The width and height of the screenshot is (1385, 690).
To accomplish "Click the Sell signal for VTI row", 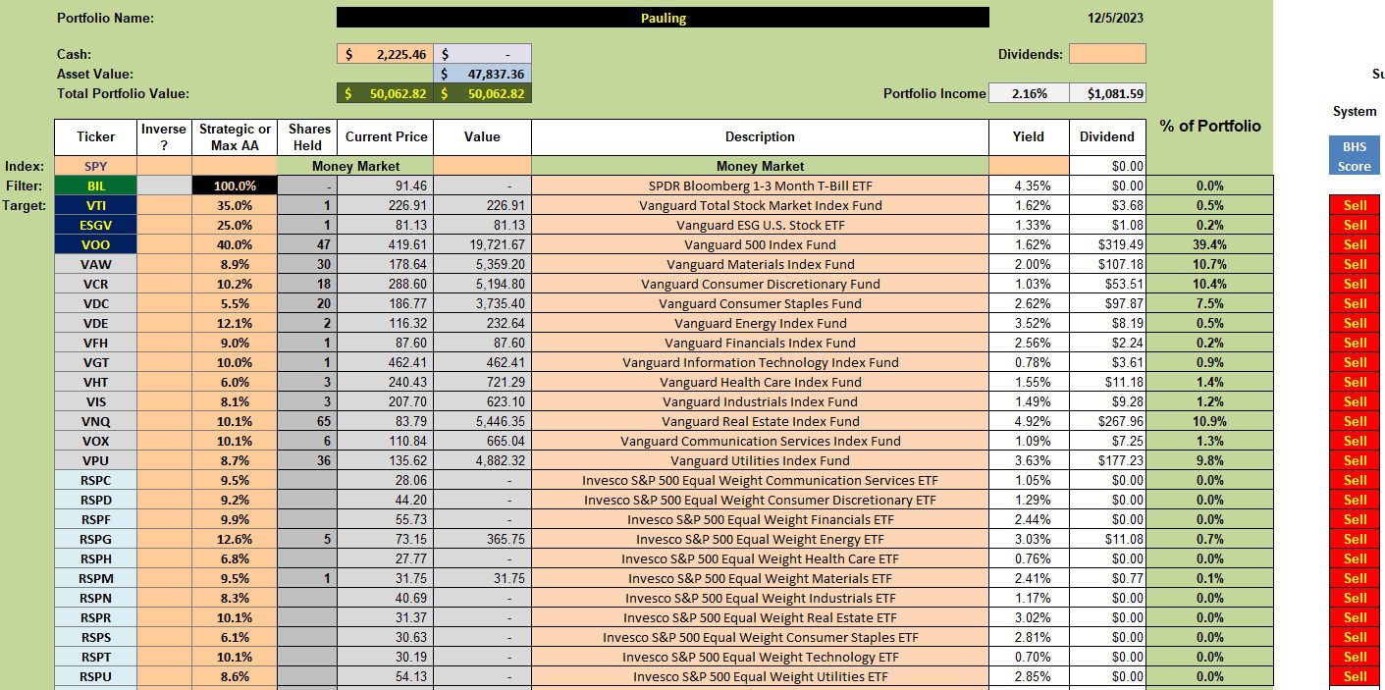I will (1355, 205).
